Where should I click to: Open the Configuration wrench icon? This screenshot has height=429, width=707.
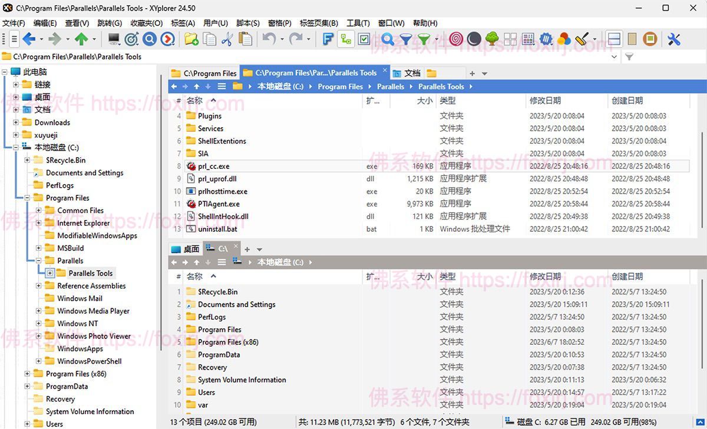675,39
